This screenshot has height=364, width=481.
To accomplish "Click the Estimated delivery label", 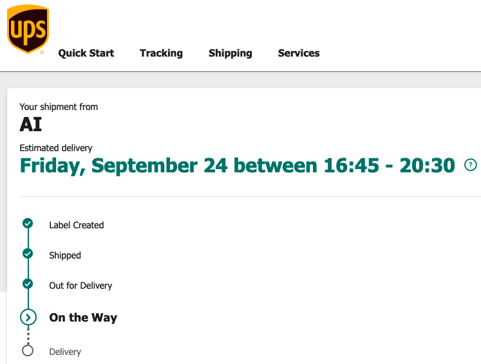I will 56,148.
